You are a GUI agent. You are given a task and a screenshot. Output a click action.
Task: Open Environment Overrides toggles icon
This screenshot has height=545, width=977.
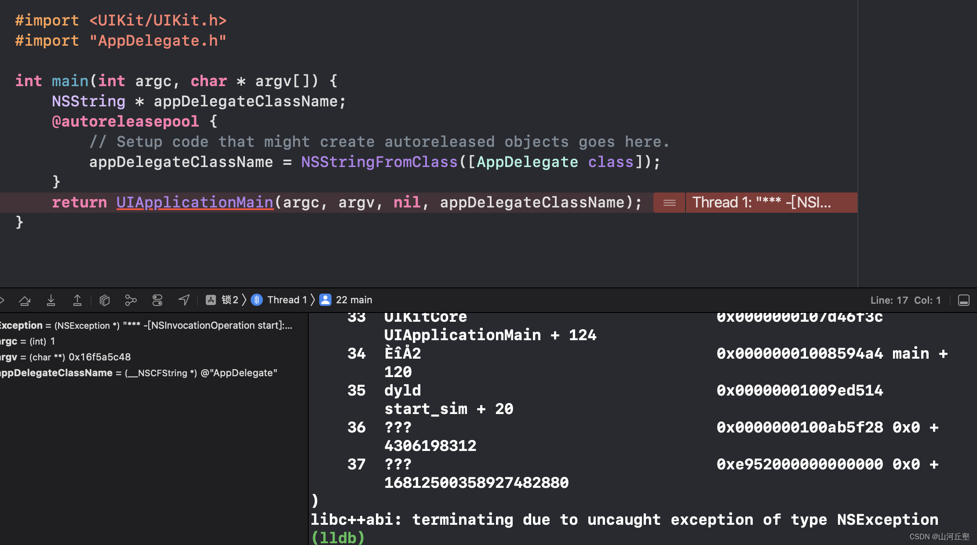pos(157,300)
